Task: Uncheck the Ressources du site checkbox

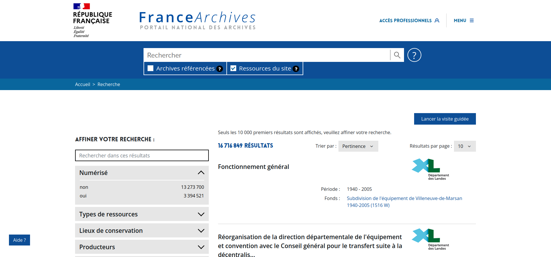Action: tap(233, 68)
